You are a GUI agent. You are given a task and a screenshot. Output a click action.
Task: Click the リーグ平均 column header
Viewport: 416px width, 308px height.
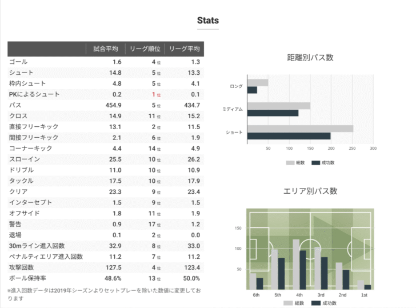coord(185,49)
